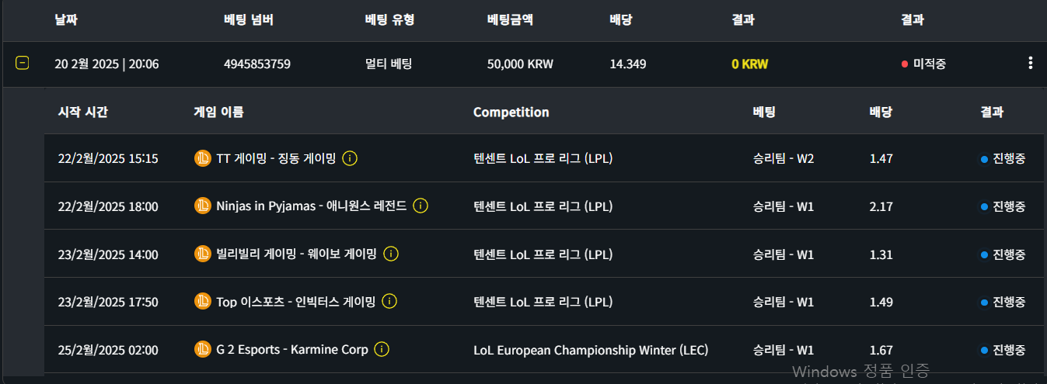The width and height of the screenshot is (1047, 384).
Task: Show info for Top 이스포츠 - 인빅터스 게이밍
Action: 389,302
